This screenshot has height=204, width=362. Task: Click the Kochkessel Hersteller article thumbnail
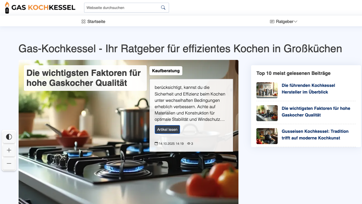(267, 90)
